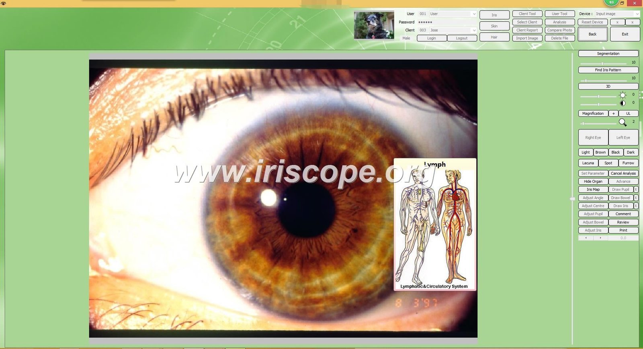Click the Cancel Analysis button
Screen dimensions: 643x349
pyautogui.click(x=623, y=173)
